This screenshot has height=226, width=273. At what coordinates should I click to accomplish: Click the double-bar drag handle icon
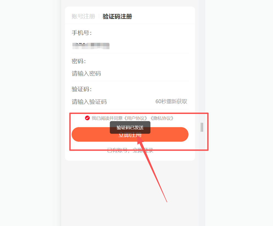pos(202,127)
